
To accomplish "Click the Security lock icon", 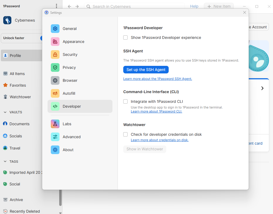I will (x=55, y=55).
